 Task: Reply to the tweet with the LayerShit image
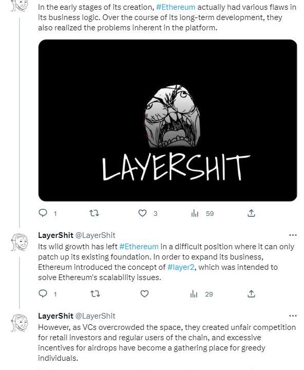click(x=43, y=213)
